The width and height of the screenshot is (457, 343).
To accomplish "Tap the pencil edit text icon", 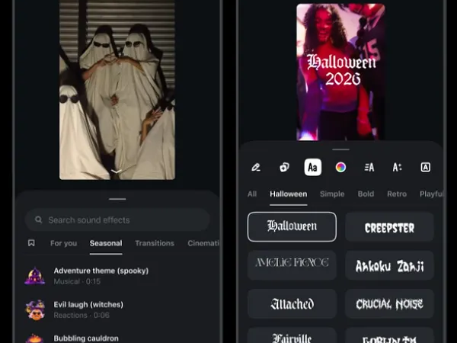I will 256,168.
